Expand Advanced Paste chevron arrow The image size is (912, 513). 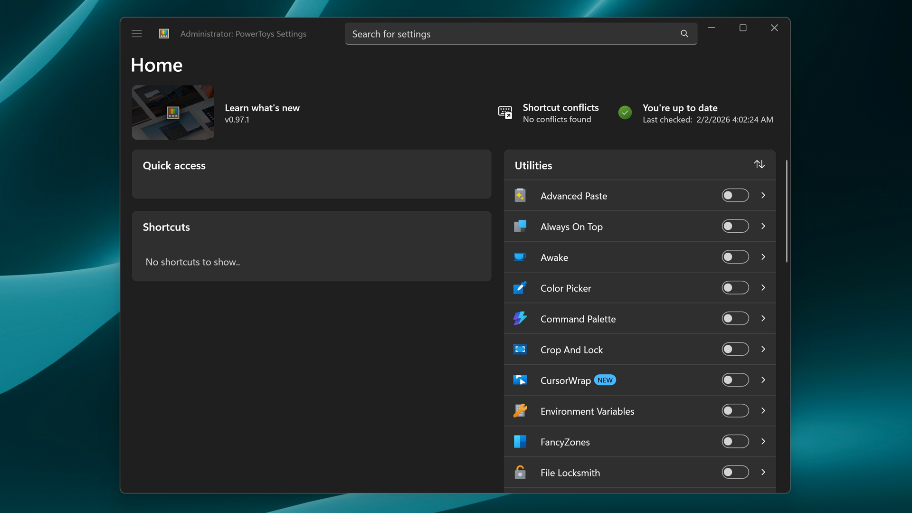763,195
